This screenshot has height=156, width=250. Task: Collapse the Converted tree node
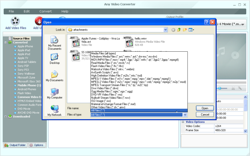tap(6, 42)
